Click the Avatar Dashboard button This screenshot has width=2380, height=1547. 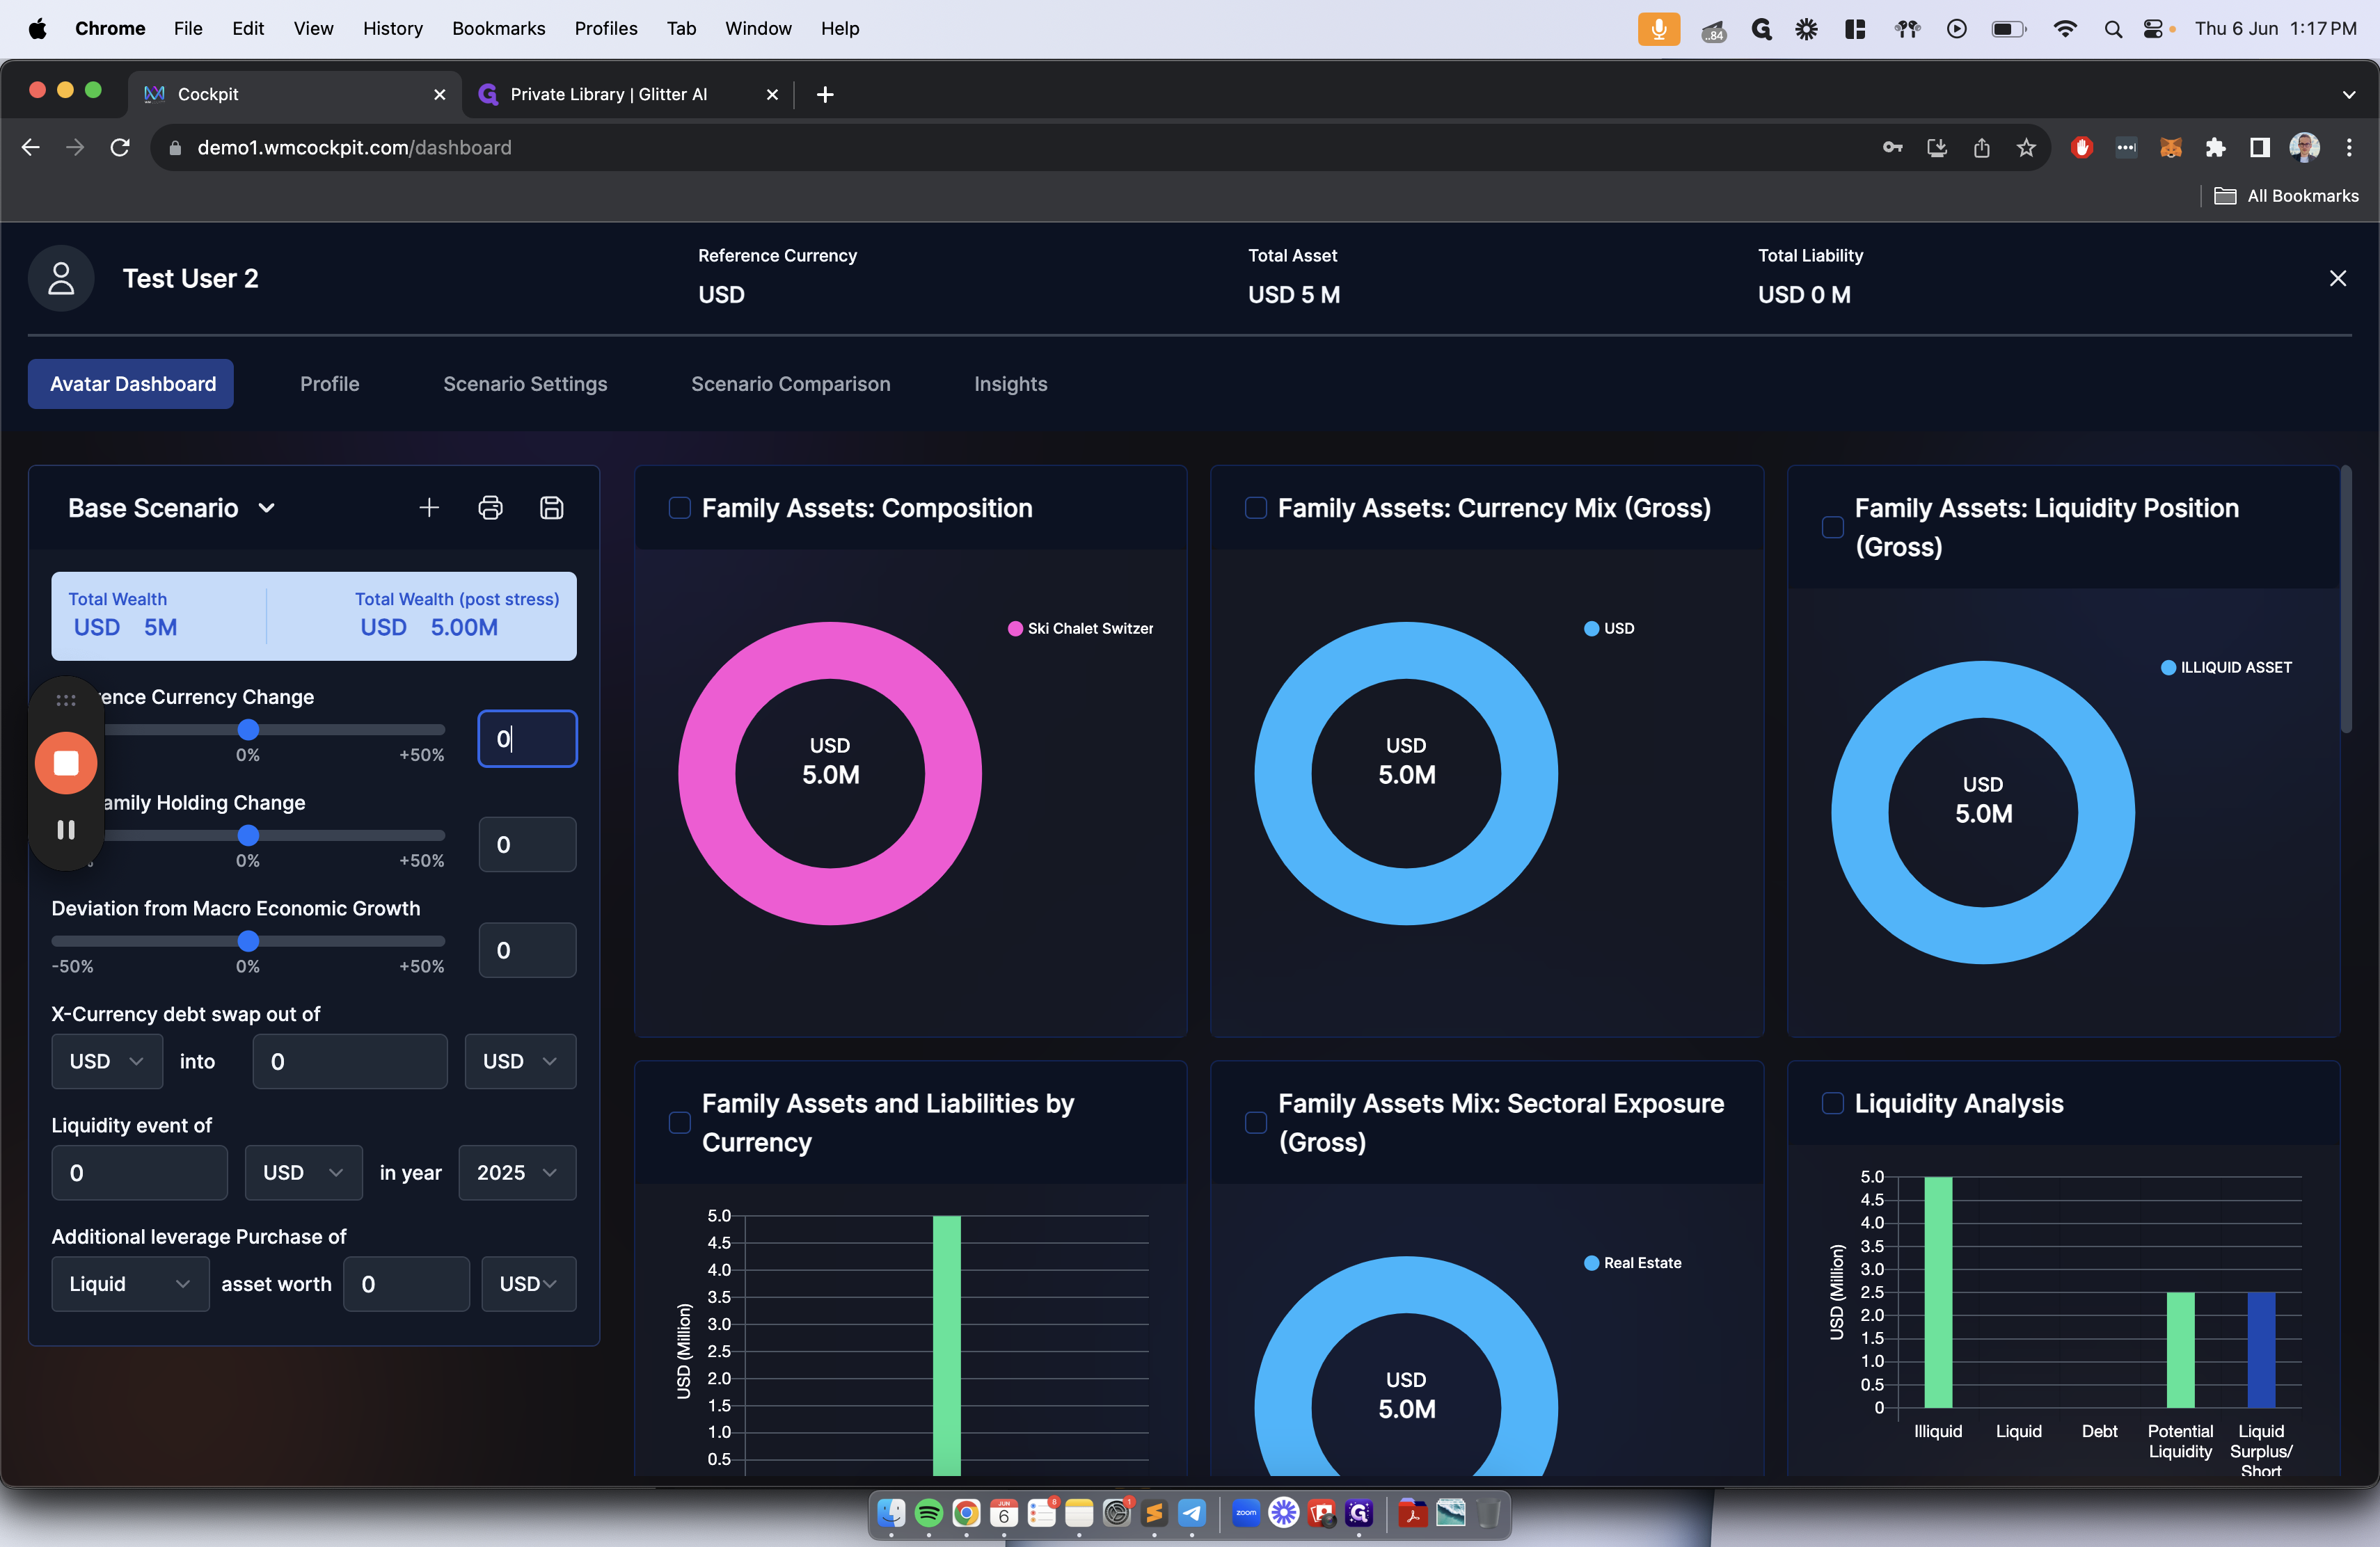[131, 384]
